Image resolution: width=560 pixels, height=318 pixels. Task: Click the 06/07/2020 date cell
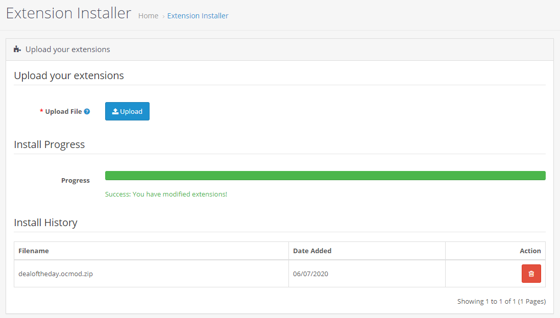coord(367,274)
